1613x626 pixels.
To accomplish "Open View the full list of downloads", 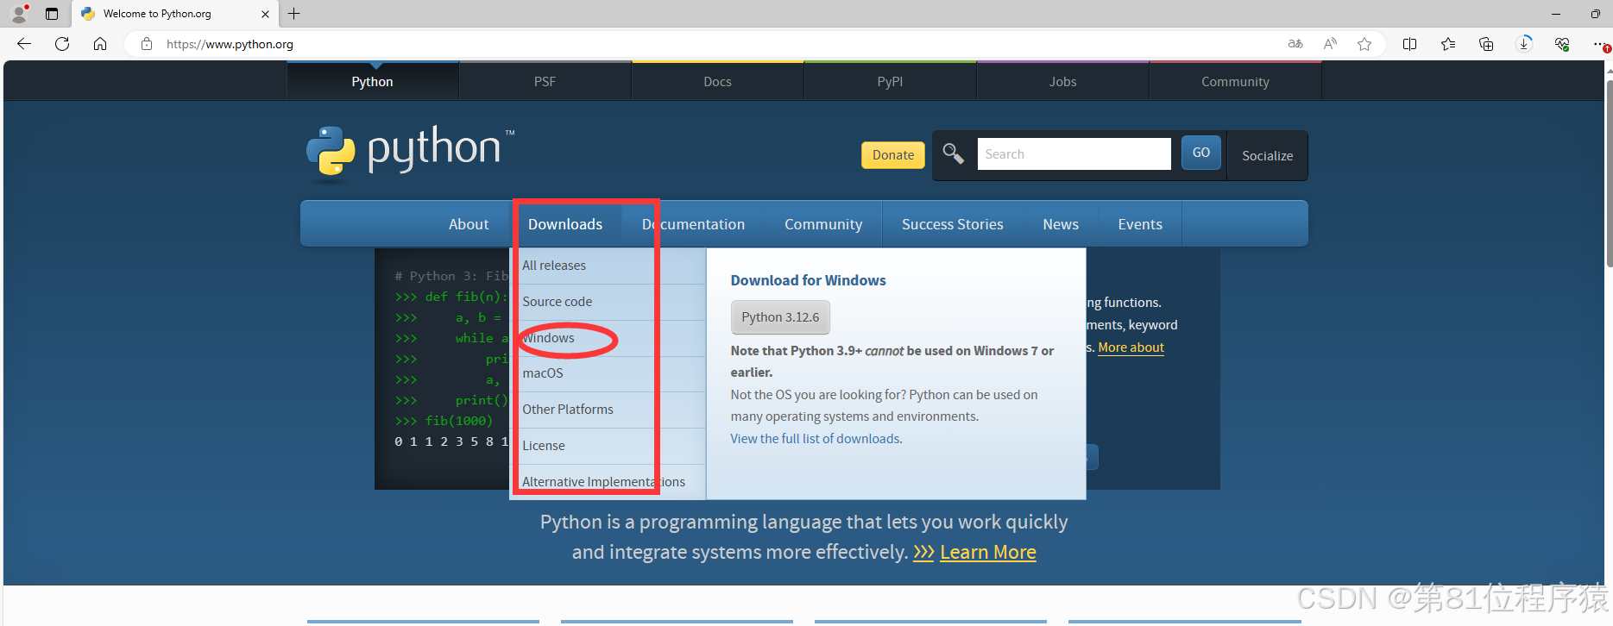I will tap(816, 439).
